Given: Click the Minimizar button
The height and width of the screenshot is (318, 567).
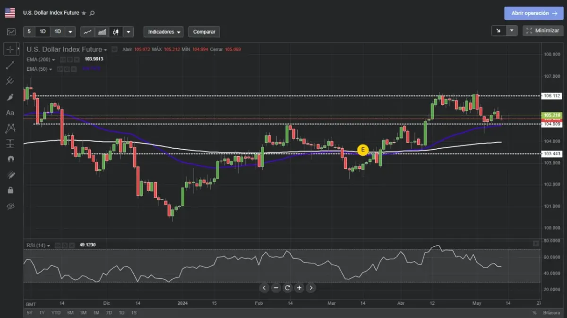Looking at the screenshot, I should coord(543,31).
